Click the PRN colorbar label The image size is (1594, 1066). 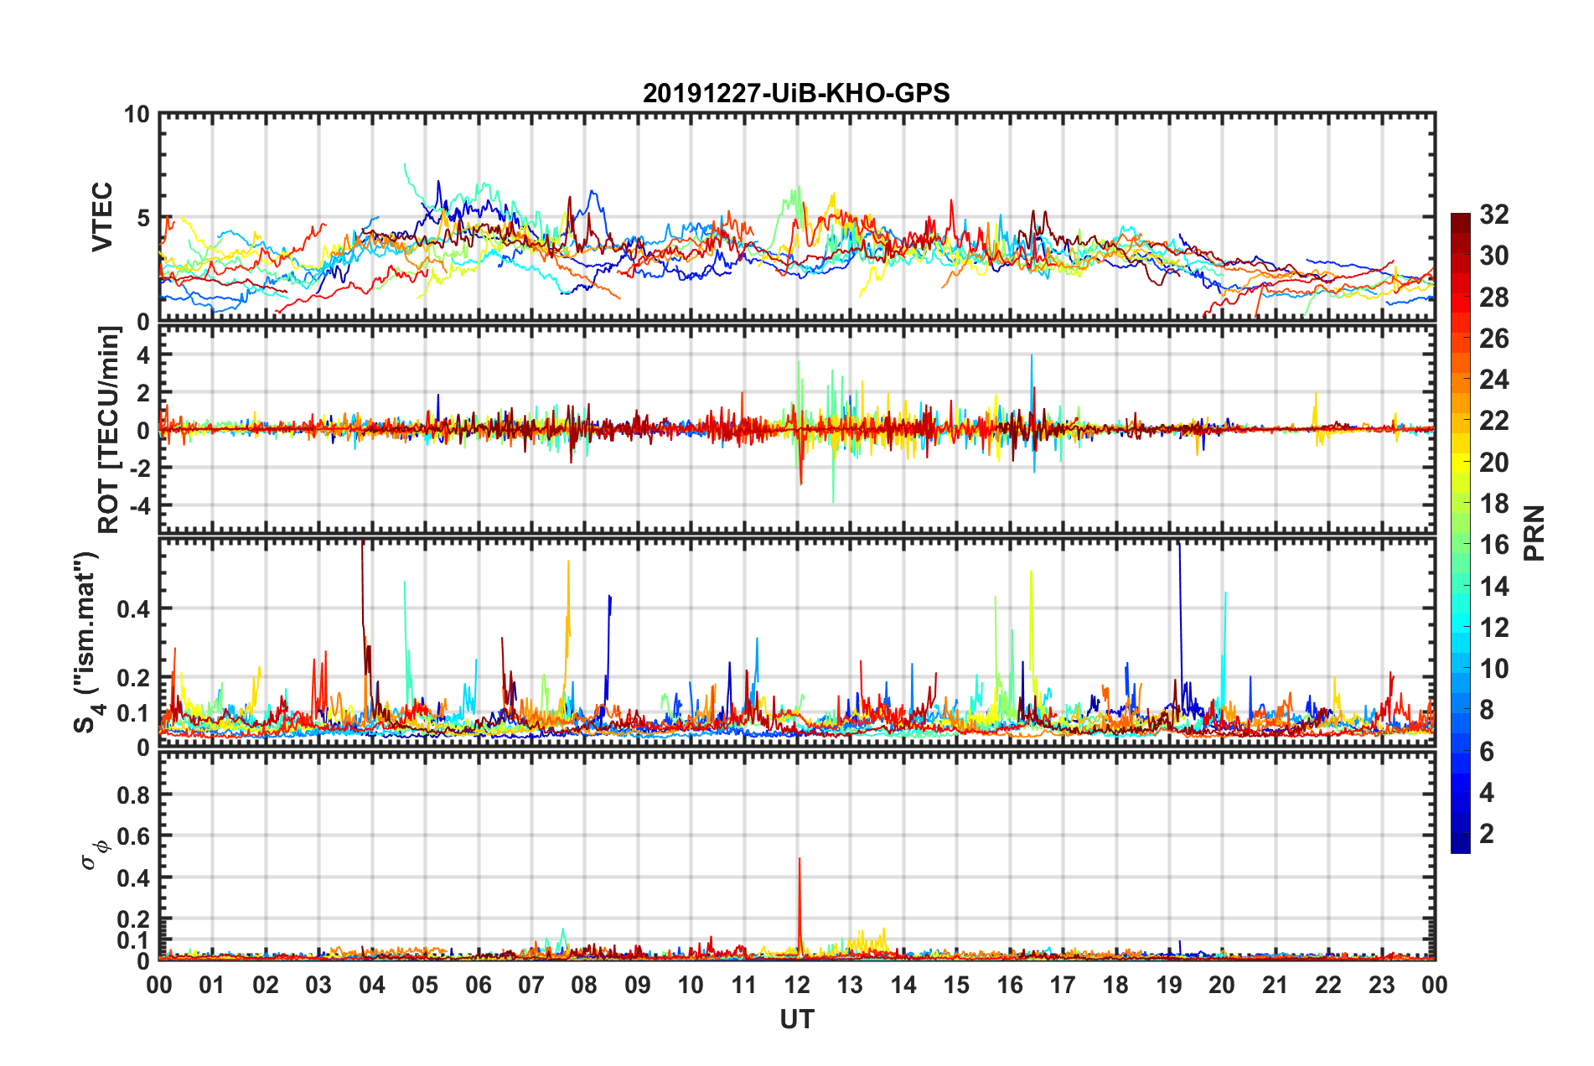tap(1534, 533)
